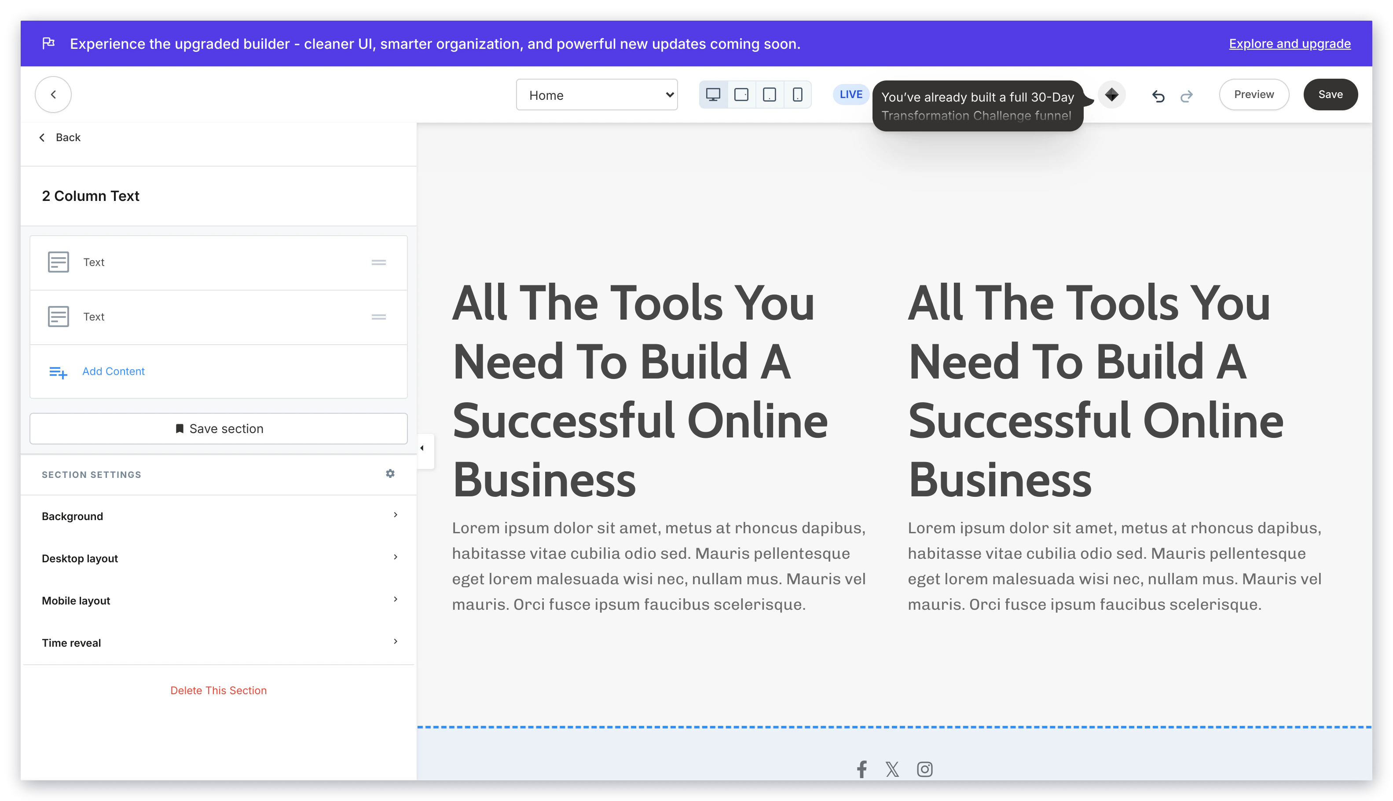The width and height of the screenshot is (1393, 801).
Task: Select portrait tablet preview icon
Action: pyautogui.click(x=769, y=95)
